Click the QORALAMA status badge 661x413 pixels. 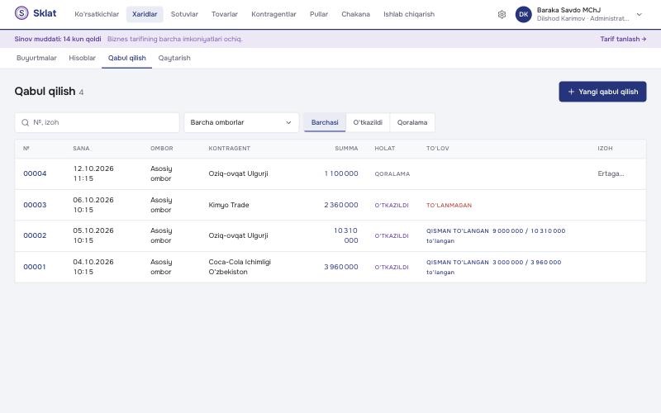pos(392,174)
